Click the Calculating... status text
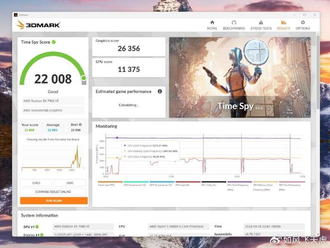 coord(129,105)
